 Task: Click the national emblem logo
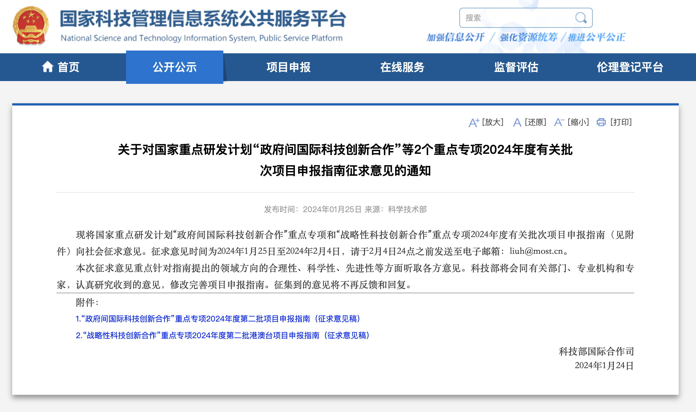[31, 26]
